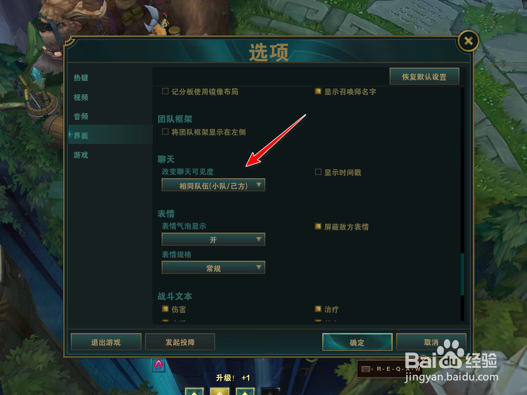Enable 记分板使用镜像布局 checkbox

[166, 92]
